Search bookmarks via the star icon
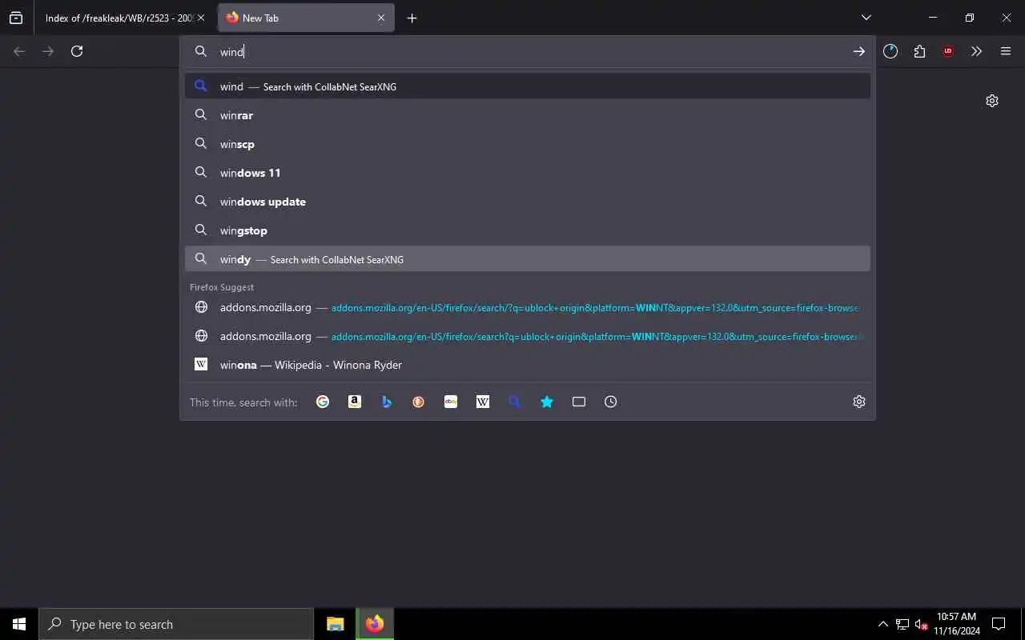1025x640 pixels. point(547,402)
